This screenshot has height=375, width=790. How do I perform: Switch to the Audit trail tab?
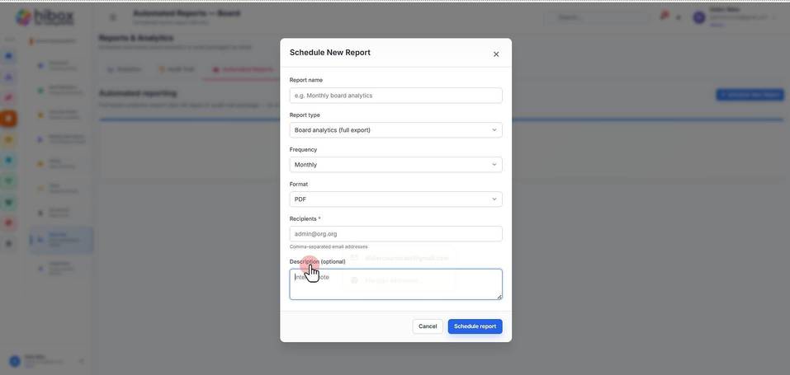(x=177, y=69)
